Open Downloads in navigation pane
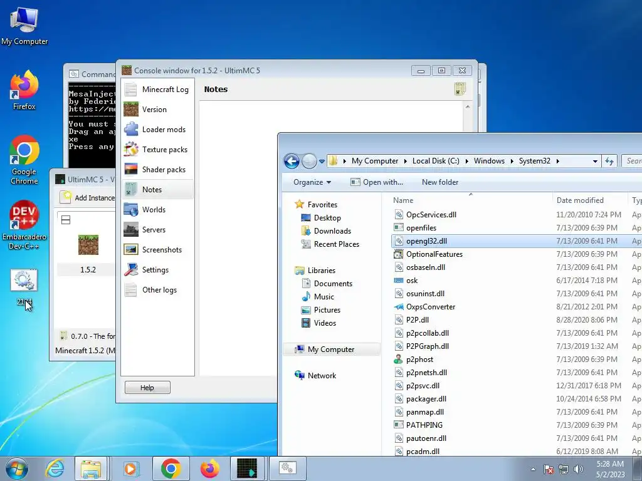The width and height of the screenshot is (642, 481). 326,230
